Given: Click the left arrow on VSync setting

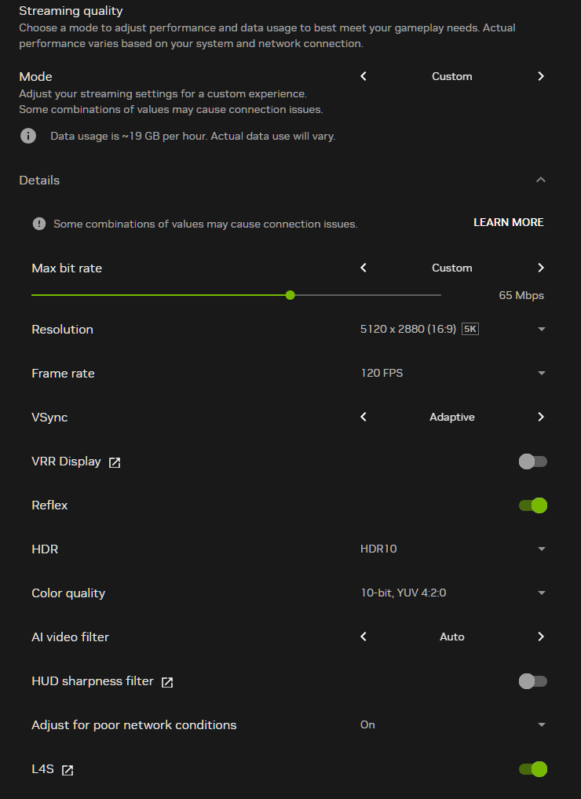Looking at the screenshot, I should [x=363, y=417].
